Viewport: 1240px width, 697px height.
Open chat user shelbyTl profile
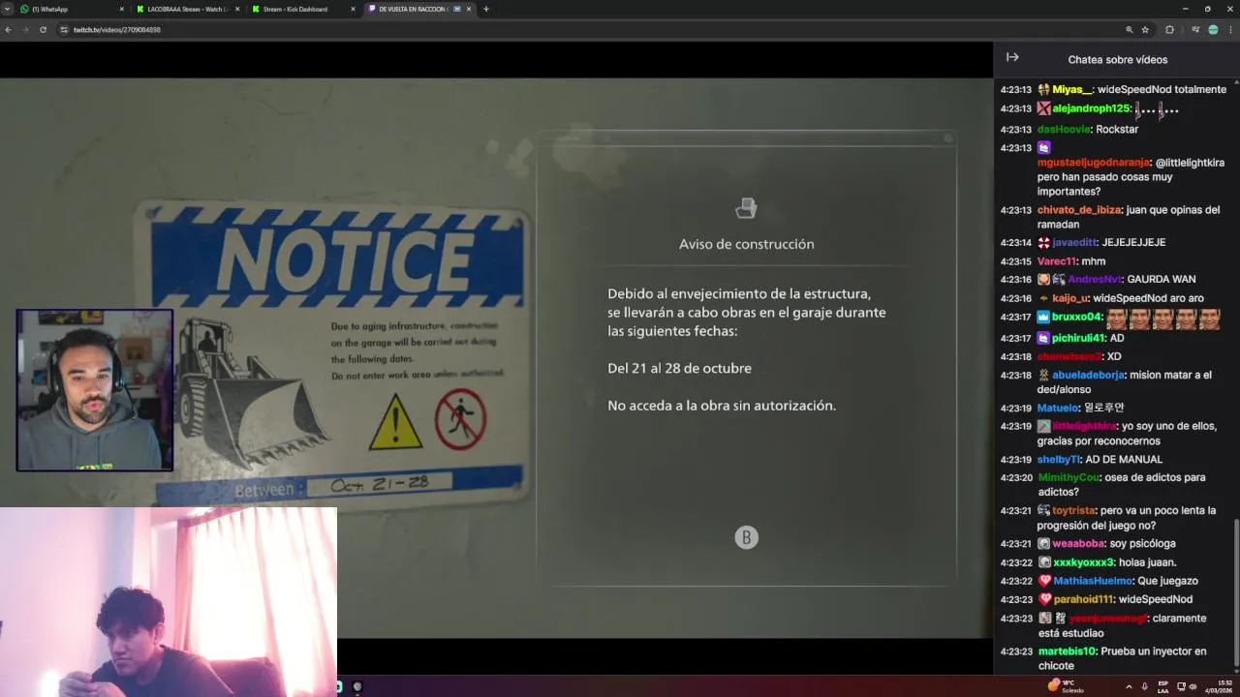tap(1059, 459)
